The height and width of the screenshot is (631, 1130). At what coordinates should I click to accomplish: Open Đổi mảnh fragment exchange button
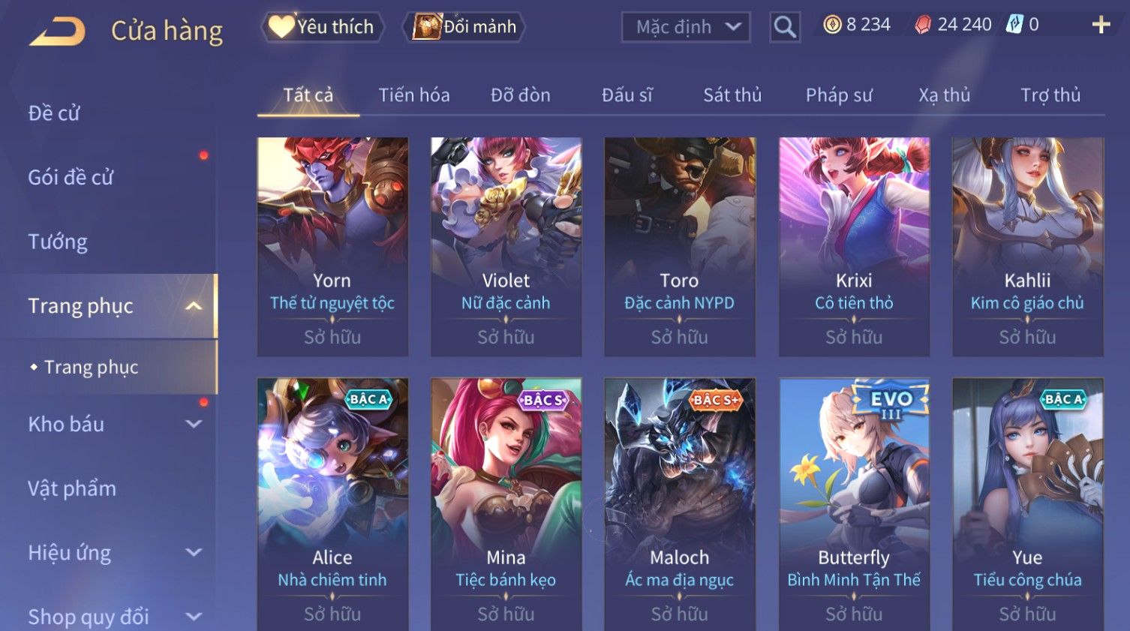[464, 27]
